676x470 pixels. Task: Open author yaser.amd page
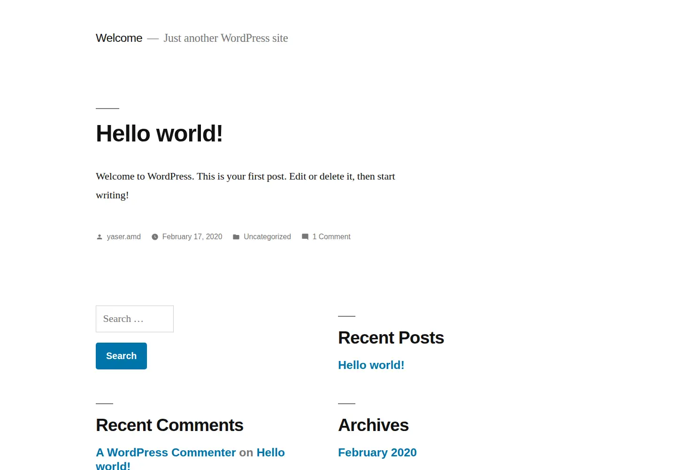click(123, 237)
